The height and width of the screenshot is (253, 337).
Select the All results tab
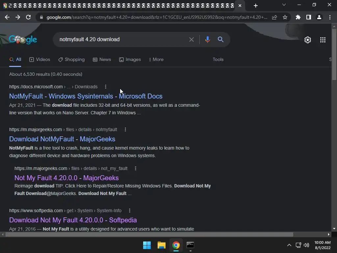click(x=15, y=60)
